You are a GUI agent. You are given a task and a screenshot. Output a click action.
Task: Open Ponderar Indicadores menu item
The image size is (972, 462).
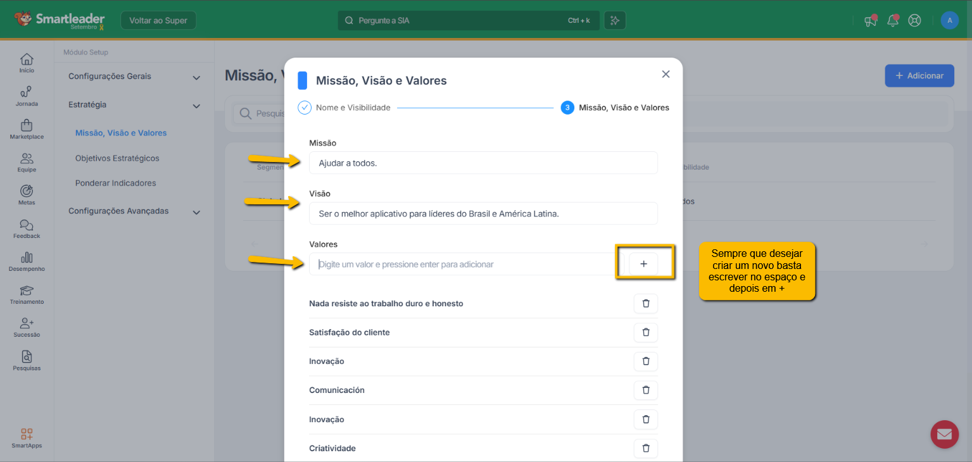tap(115, 183)
